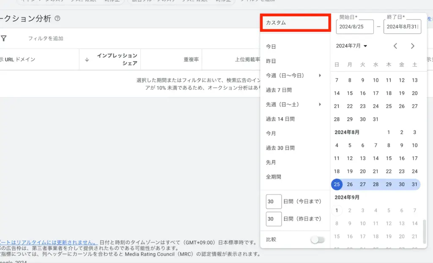Go to the next month with the right arrow
The height and width of the screenshot is (263, 433).
point(413,46)
